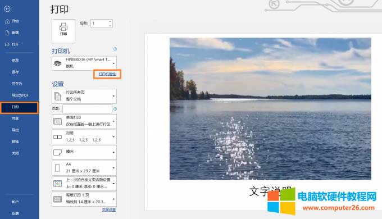Expand the single-sided printing dropdown
The height and width of the screenshot is (219, 382).
pyautogui.click(x=84, y=121)
